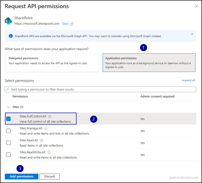The image size is (202, 183).
Task: Click the Yes value for Sites.ReadWrite.All
Action: click(143, 155)
